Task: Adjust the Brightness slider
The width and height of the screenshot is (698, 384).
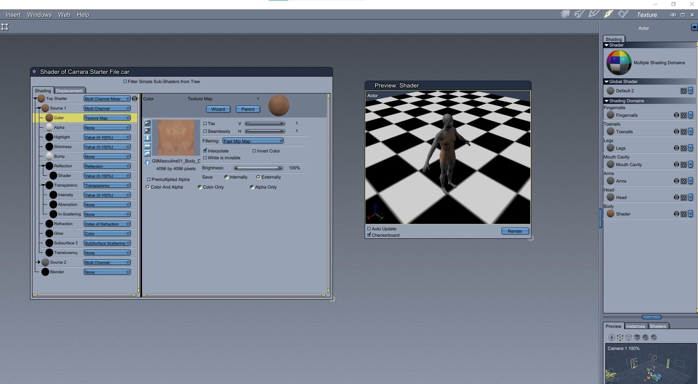Action: tap(259, 168)
